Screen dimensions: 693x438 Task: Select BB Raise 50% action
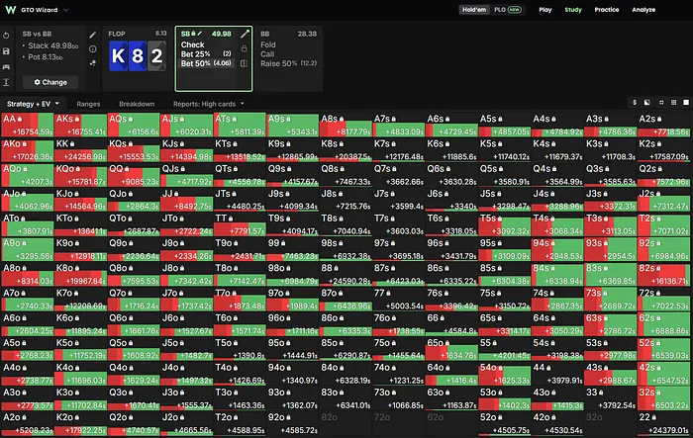[x=289, y=63]
